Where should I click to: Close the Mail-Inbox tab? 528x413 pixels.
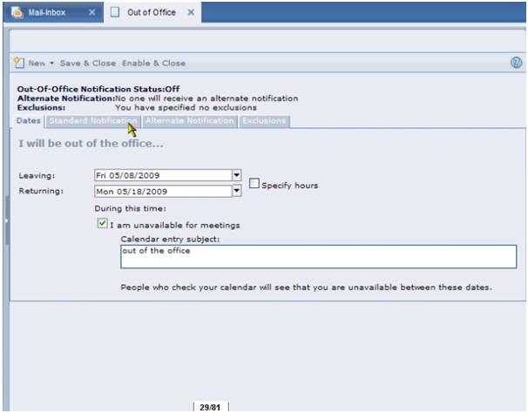(92, 12)
